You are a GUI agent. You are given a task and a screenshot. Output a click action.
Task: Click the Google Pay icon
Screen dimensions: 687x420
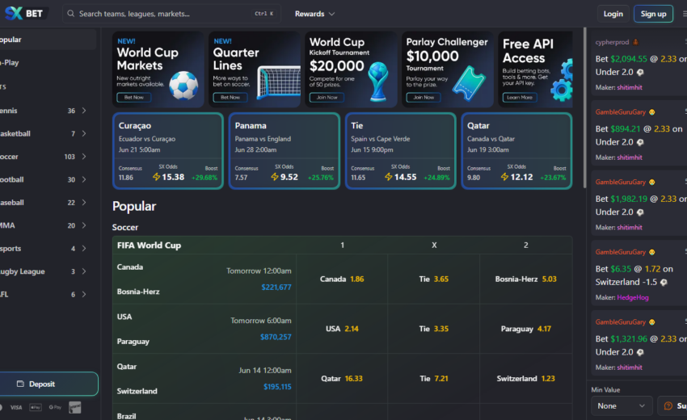(55, 407)
